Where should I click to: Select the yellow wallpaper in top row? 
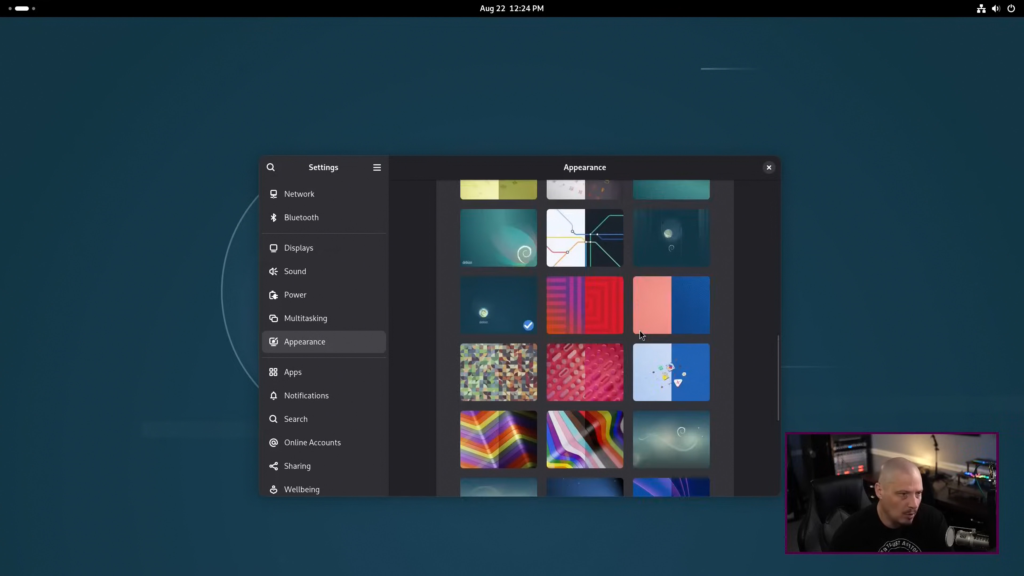pos(498,190)
